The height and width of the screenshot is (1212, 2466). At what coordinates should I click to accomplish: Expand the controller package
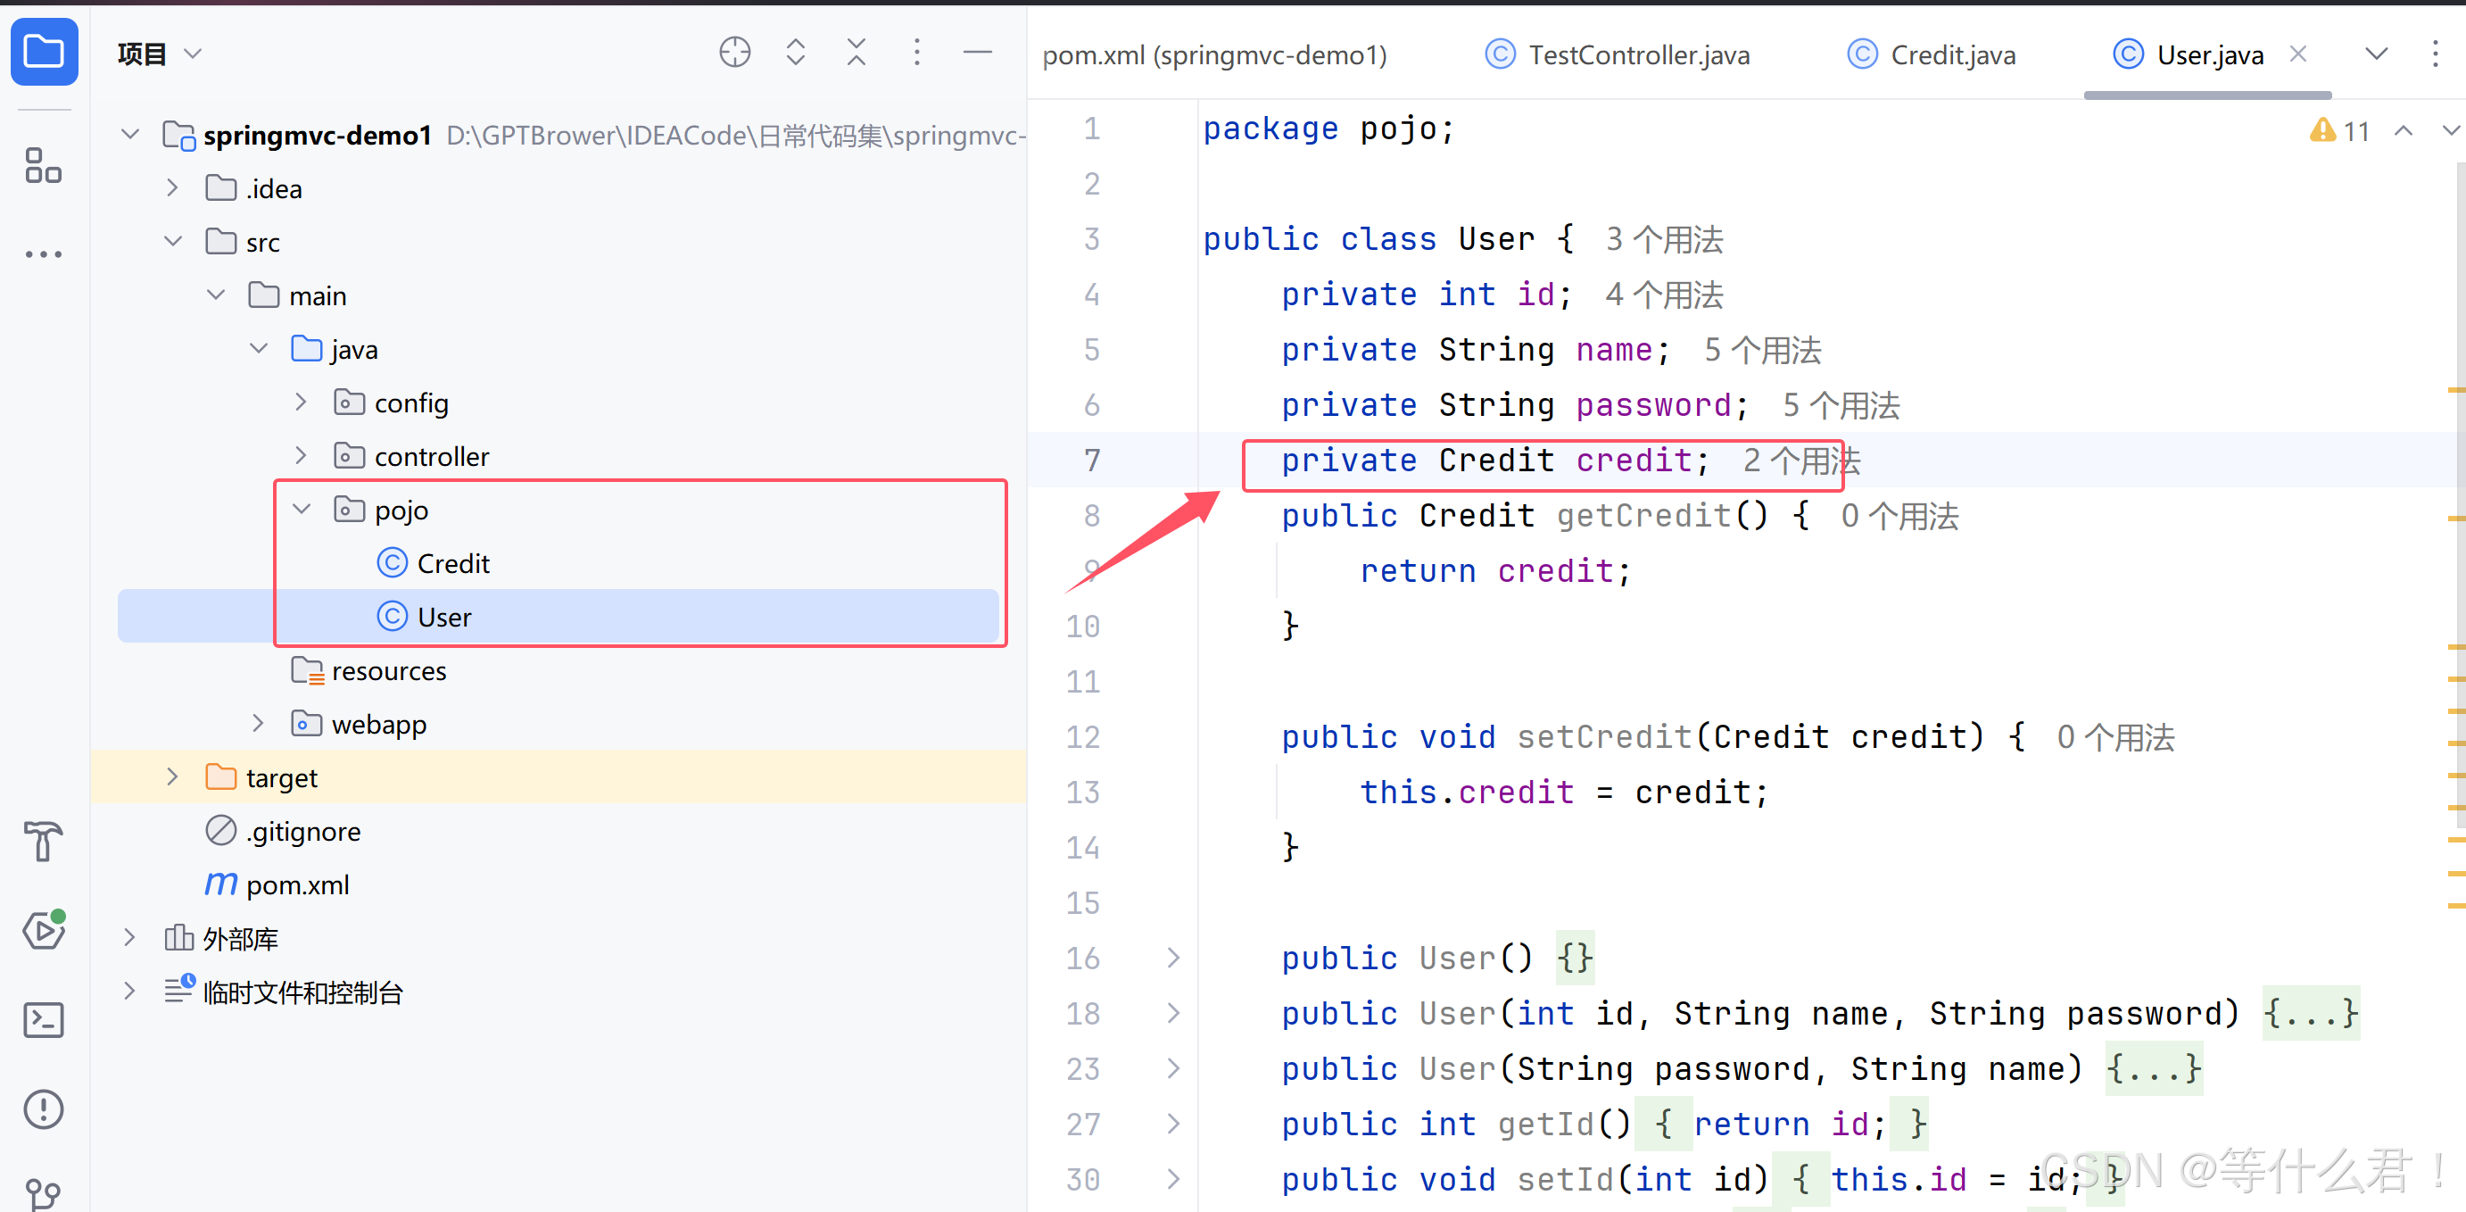(302, 456)
